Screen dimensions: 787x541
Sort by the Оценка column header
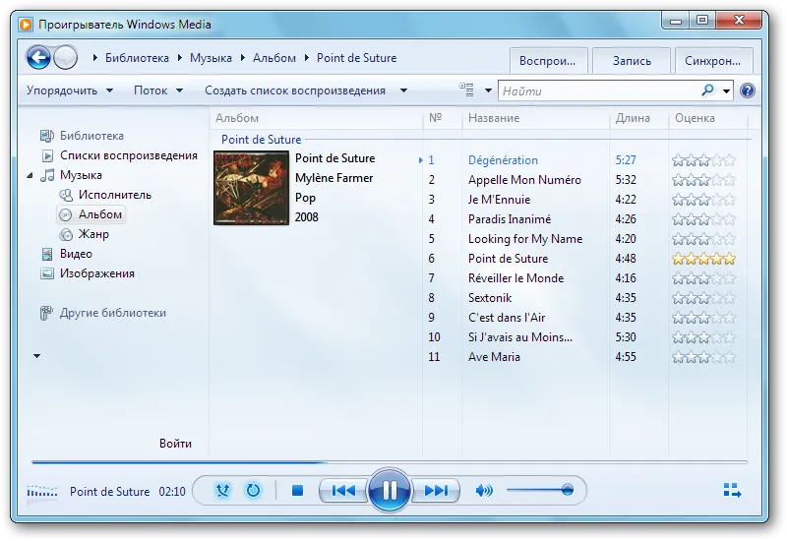707,118
